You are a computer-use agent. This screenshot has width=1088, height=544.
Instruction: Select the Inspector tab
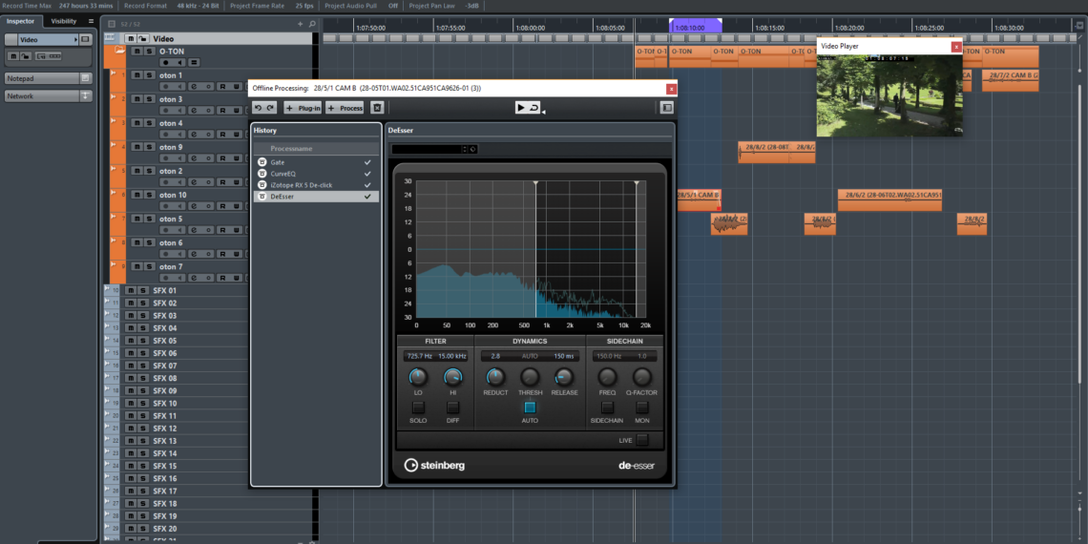20,21
